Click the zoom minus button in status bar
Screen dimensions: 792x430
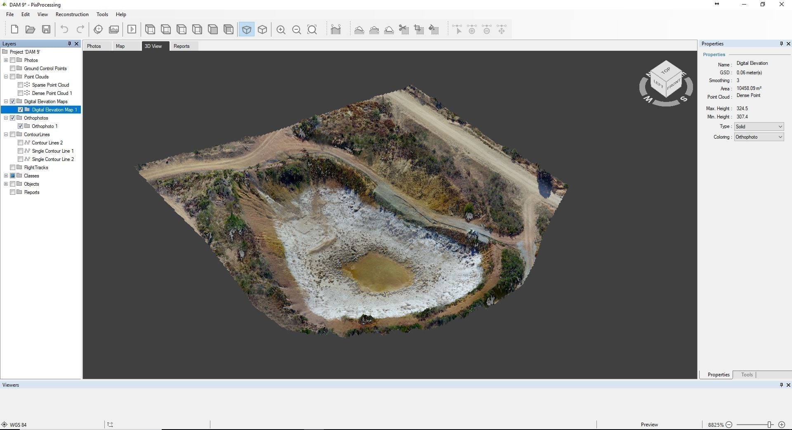click(729, 425)
